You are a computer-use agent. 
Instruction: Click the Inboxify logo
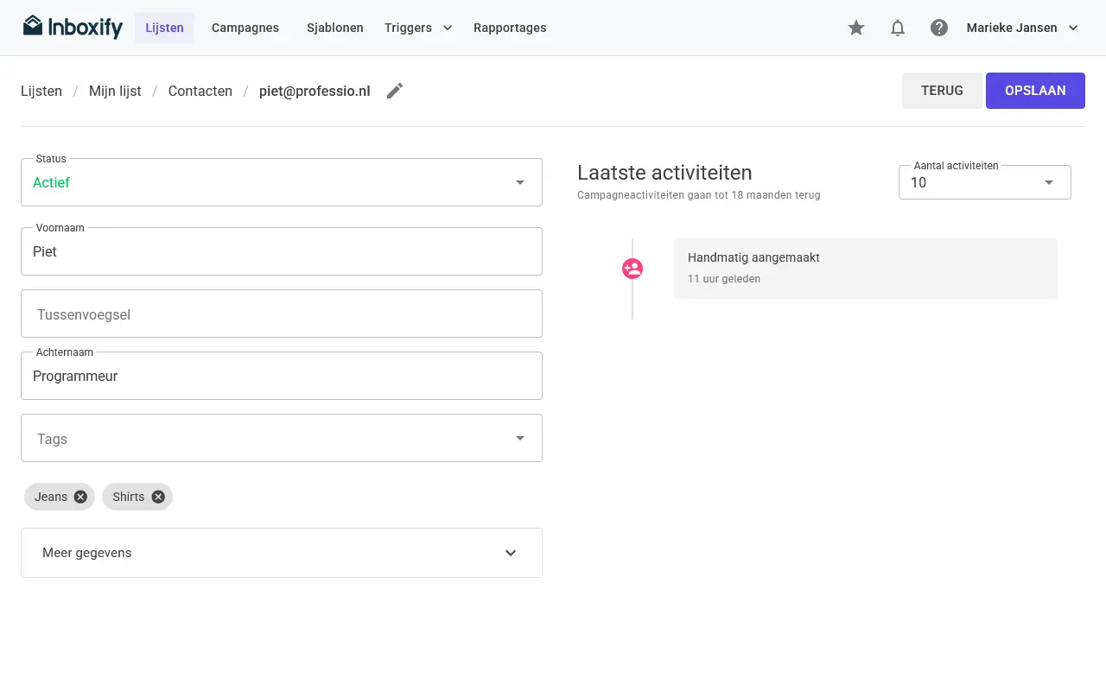73,28
